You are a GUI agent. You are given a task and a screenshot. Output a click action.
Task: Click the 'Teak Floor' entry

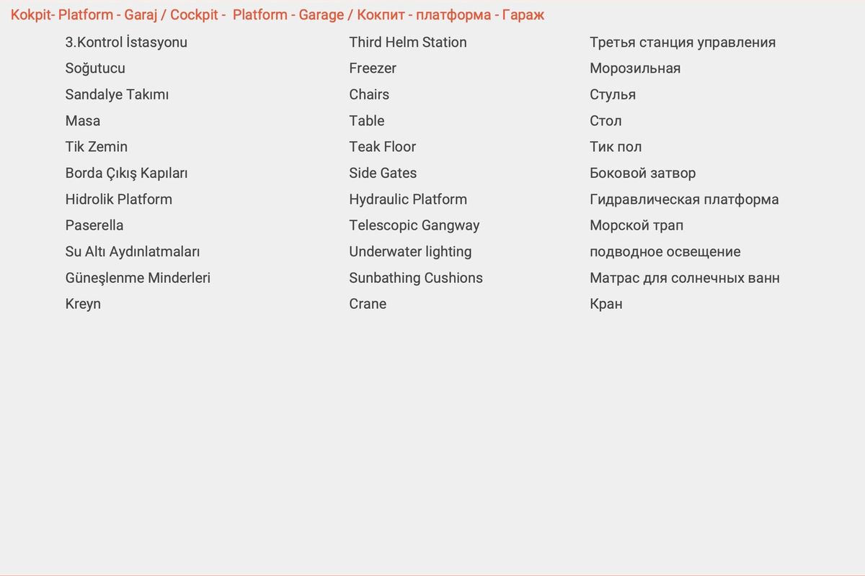coord(383,147)
